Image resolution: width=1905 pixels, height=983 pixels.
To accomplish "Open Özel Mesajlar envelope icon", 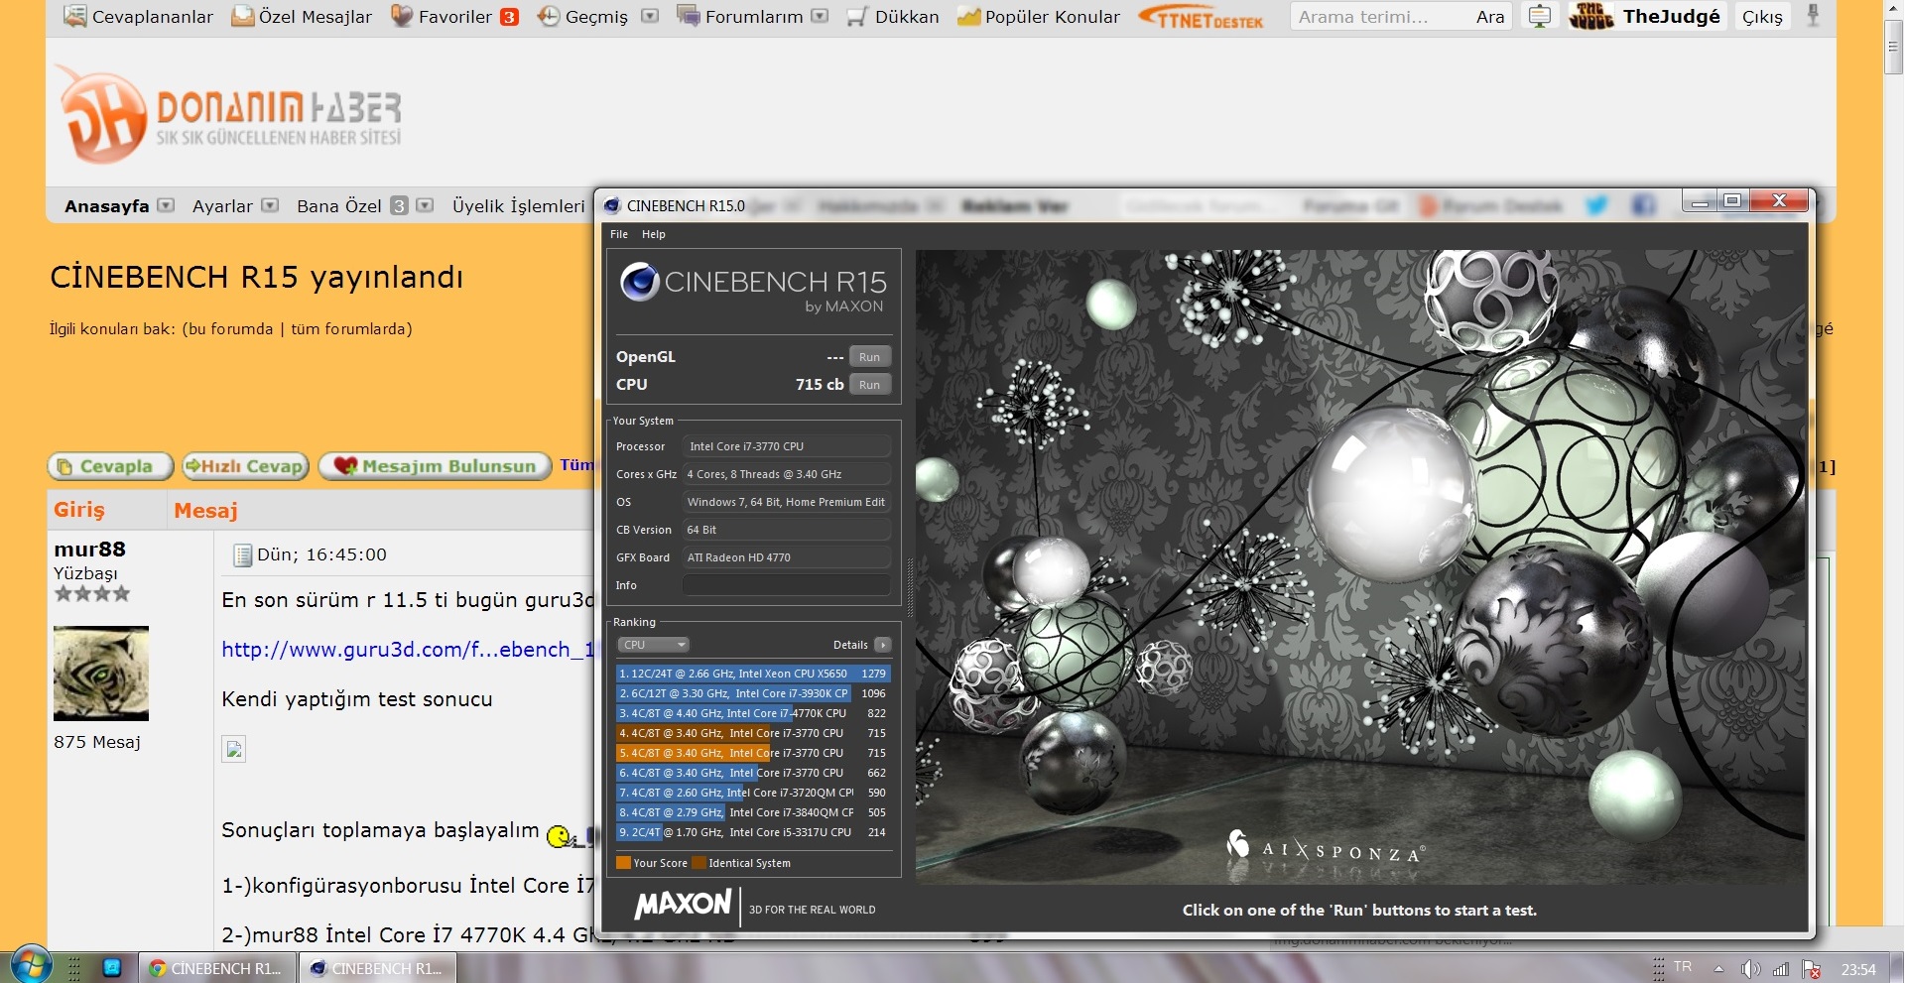I will pos(242,16).
